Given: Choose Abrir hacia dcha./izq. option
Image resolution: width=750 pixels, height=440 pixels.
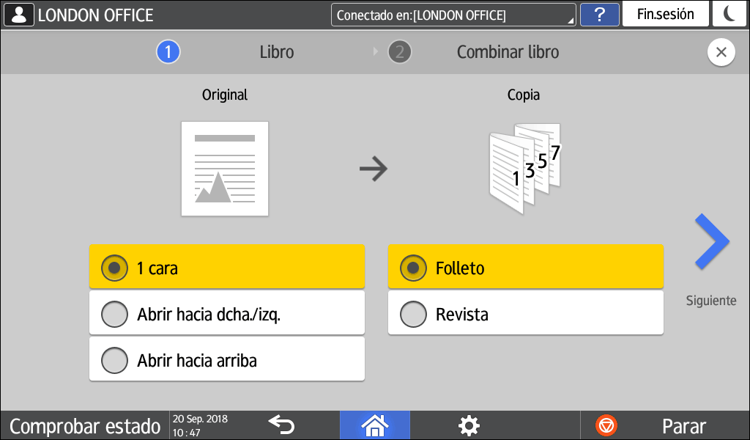Looking at the screenshot, I should pos(226,314).
